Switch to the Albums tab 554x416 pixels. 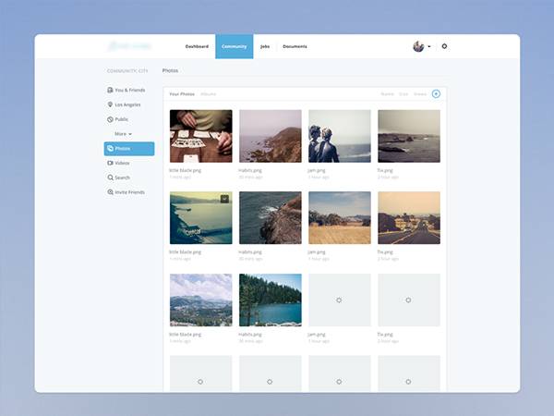click(x=209, y=94)
